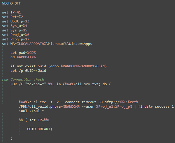Place cursor on set IP=%1 line
This screenshot has height=143, width=175.
(11, 12)
